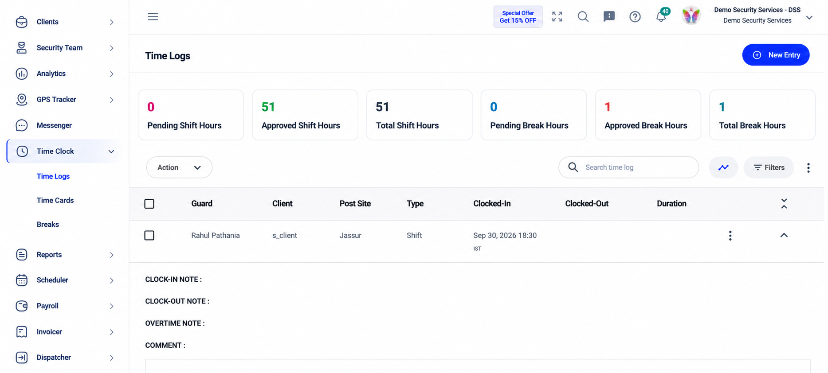
Task: Toggle the hamburger sidebar menu
Action: point(153,17)
